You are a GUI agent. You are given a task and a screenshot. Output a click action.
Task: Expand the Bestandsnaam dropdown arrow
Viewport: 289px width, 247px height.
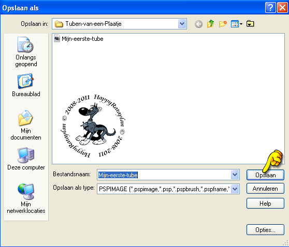click(235, 174)
